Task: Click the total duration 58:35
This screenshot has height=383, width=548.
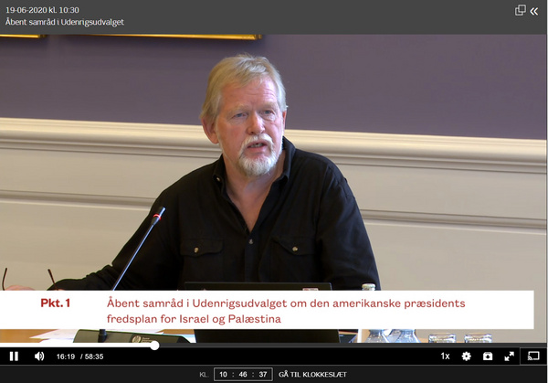Action: click(94, 356)
